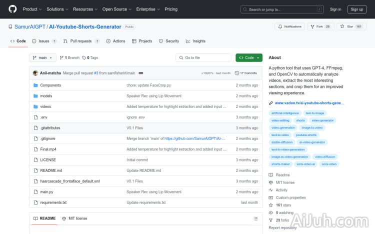Expand the green Code dropdown
This screenshot has width=375, height=234.
point(249,57)
